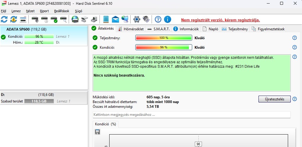Viewport: 302px width, 147px height.
Task: Switch to the S.M.A.R.T. tab
Action: coord(159,29)
